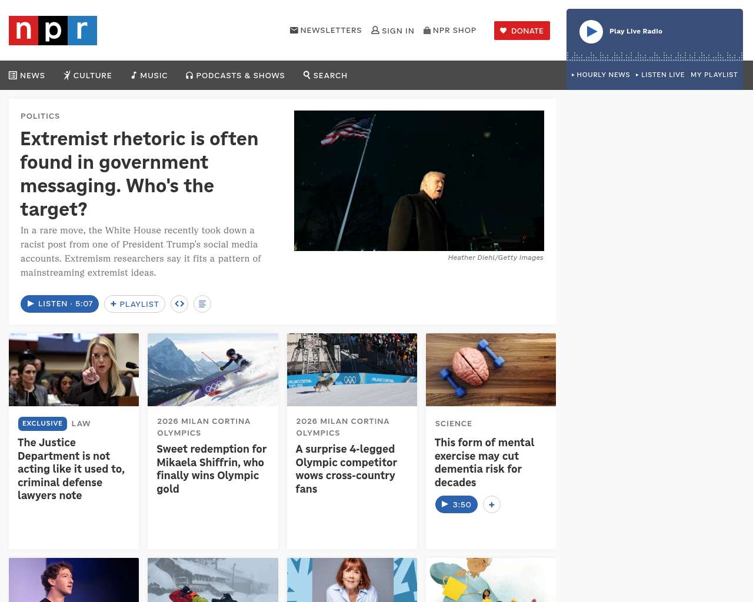Open the NPR Shop bag link
This screenshot has height=602, width=753.
tap(450, 31)
